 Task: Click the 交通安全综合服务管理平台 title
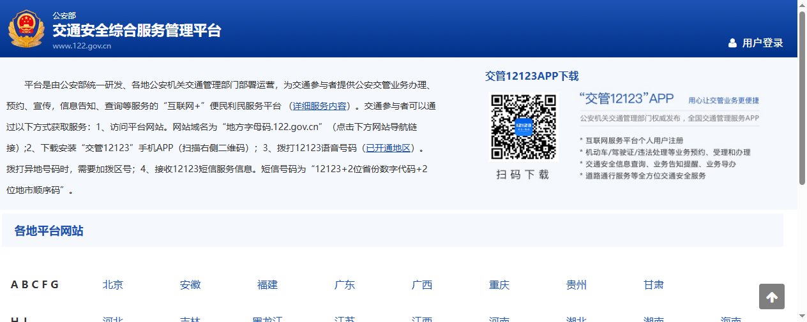[137, 30]
